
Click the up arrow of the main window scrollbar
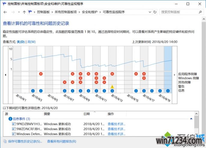click(x=204, y=19)
